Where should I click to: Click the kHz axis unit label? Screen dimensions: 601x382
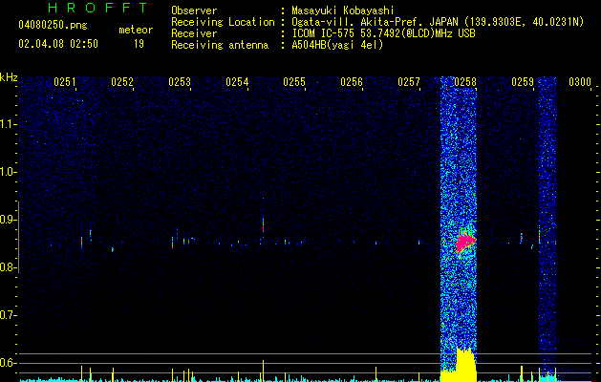(9, 77)
